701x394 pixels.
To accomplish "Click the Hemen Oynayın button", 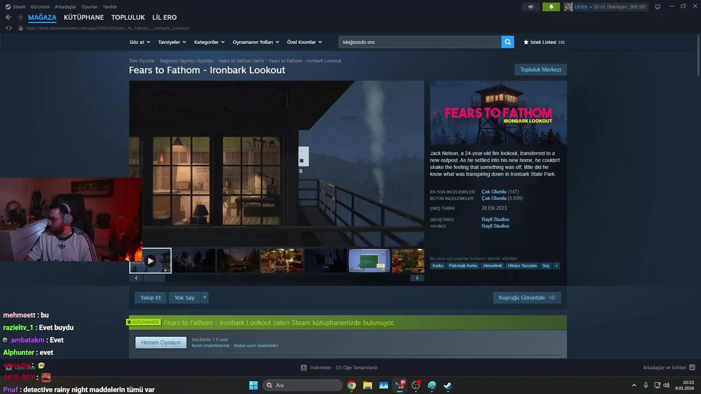I will pos(161,343).
